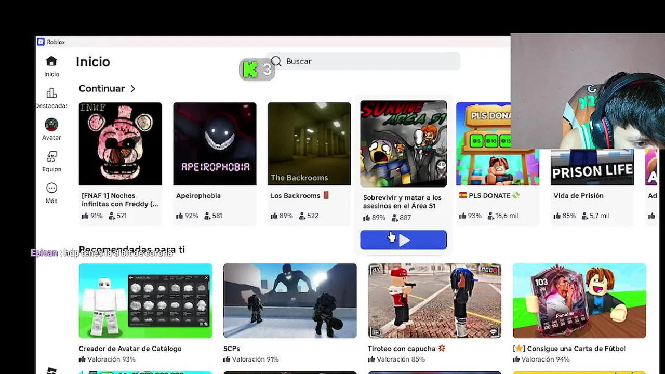This screenshot has width=665, height=374.
Task: Open the Más menu icon
Action: click(51, 188)
